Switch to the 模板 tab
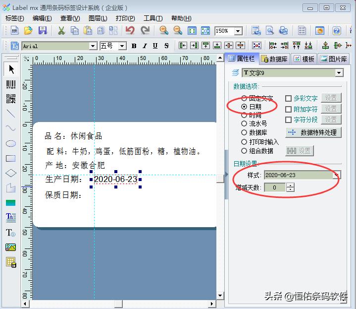The height and width of the screenshot is (309, 356). pos(304,59)
